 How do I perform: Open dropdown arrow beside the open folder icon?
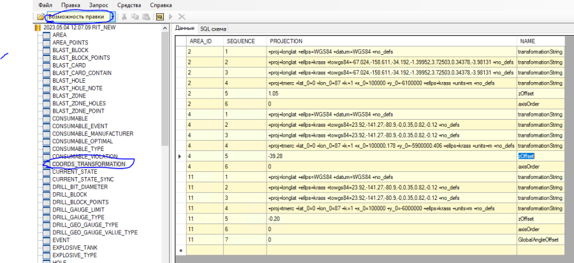tap(112, 16)
